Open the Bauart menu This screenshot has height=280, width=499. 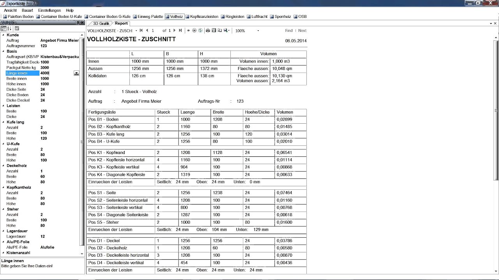coord(28,10)
